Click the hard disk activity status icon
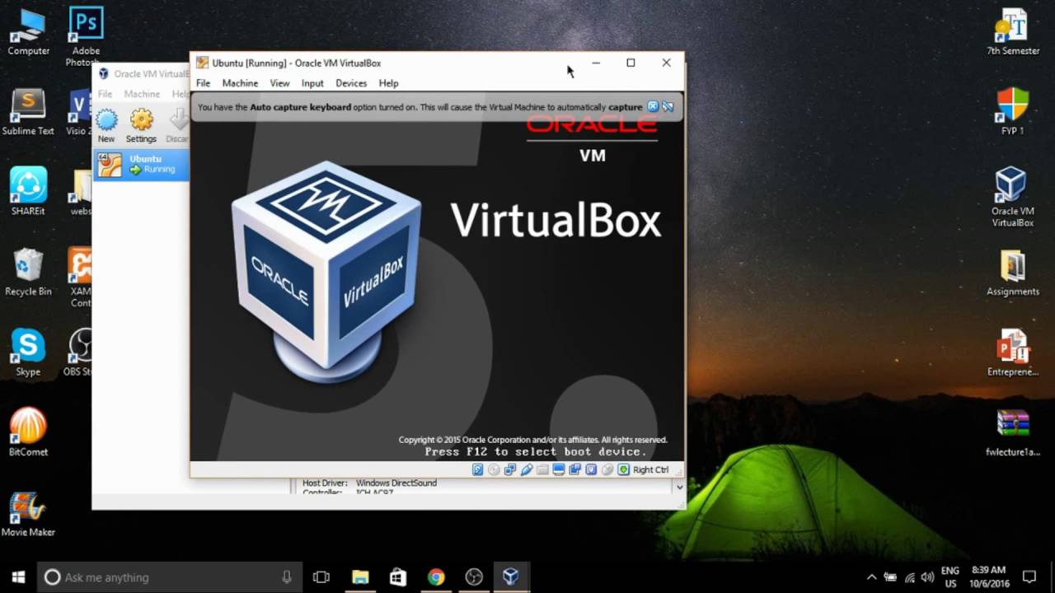The height and width of the screenshot is (593, 1055). tap(477, 469)
